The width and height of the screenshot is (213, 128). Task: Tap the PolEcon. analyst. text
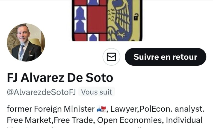(x=172, y=109)
